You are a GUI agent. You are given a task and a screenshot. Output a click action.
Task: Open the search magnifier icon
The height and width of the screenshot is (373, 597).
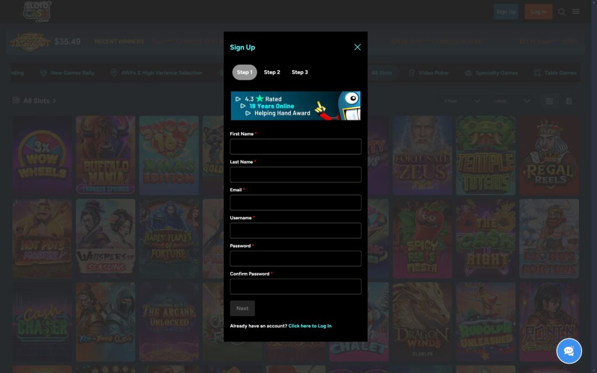(561, 11)
